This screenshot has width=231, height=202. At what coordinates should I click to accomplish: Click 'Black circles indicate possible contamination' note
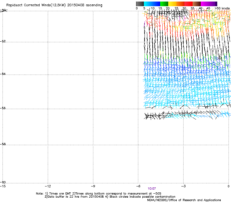pos(142,197)
